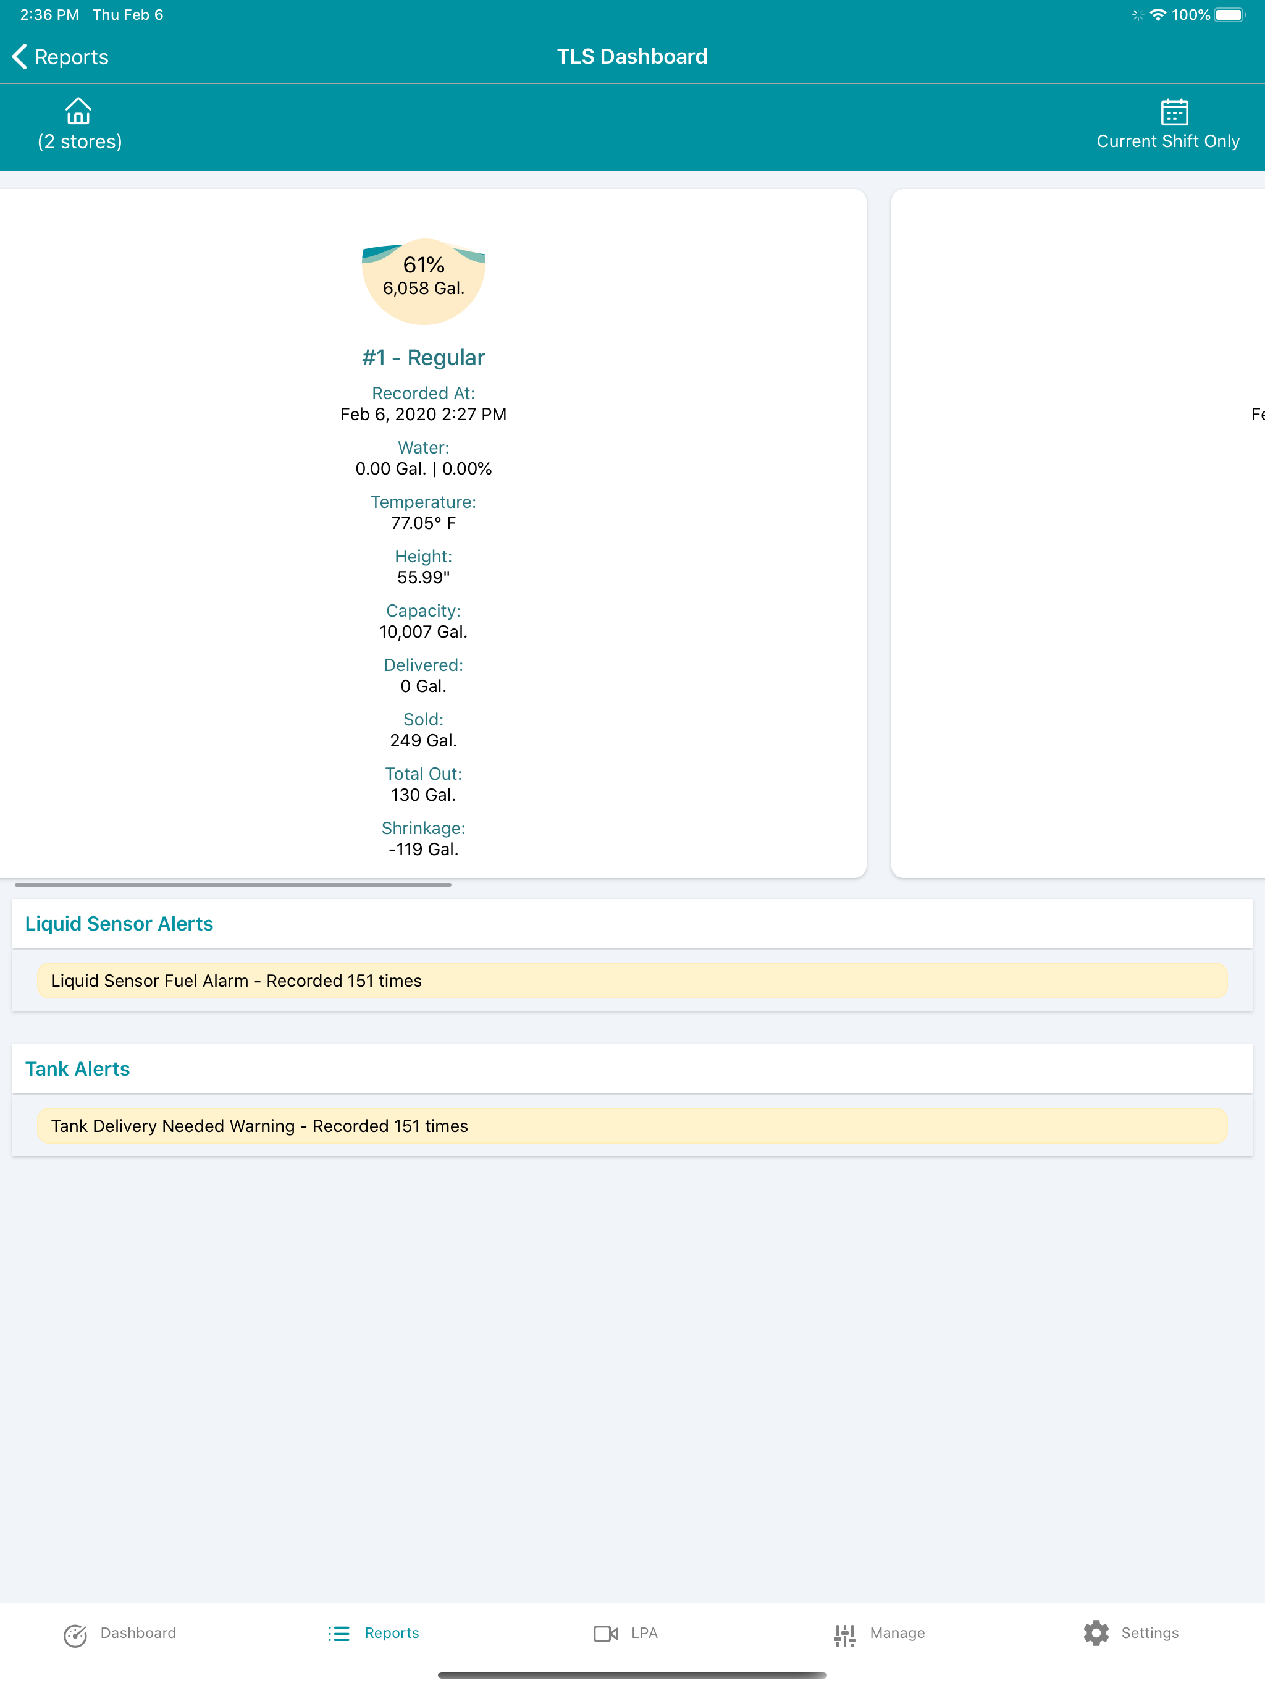The image size is (1265, 1688).
Task: Select the height value 55.99"
Action: tap(424, 577)
